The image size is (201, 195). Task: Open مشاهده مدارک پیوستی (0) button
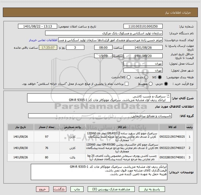(111, 189)
